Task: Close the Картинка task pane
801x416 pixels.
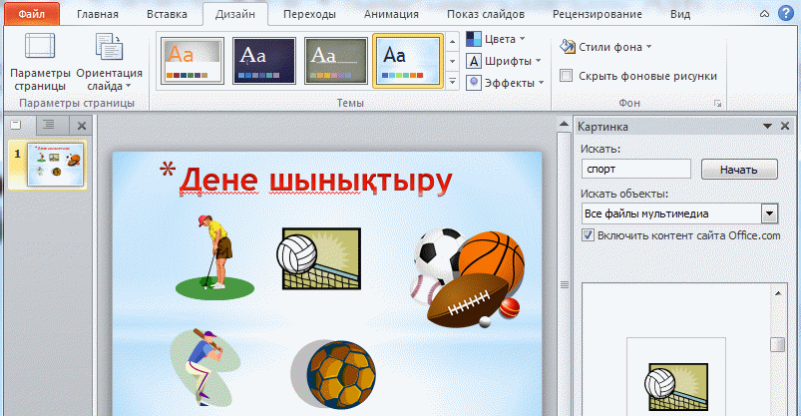Action: [785, 127]
